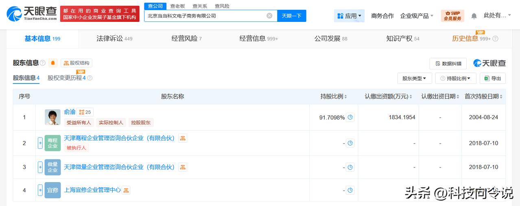Clear the search box with the X icon

click(x=269, y=16)
